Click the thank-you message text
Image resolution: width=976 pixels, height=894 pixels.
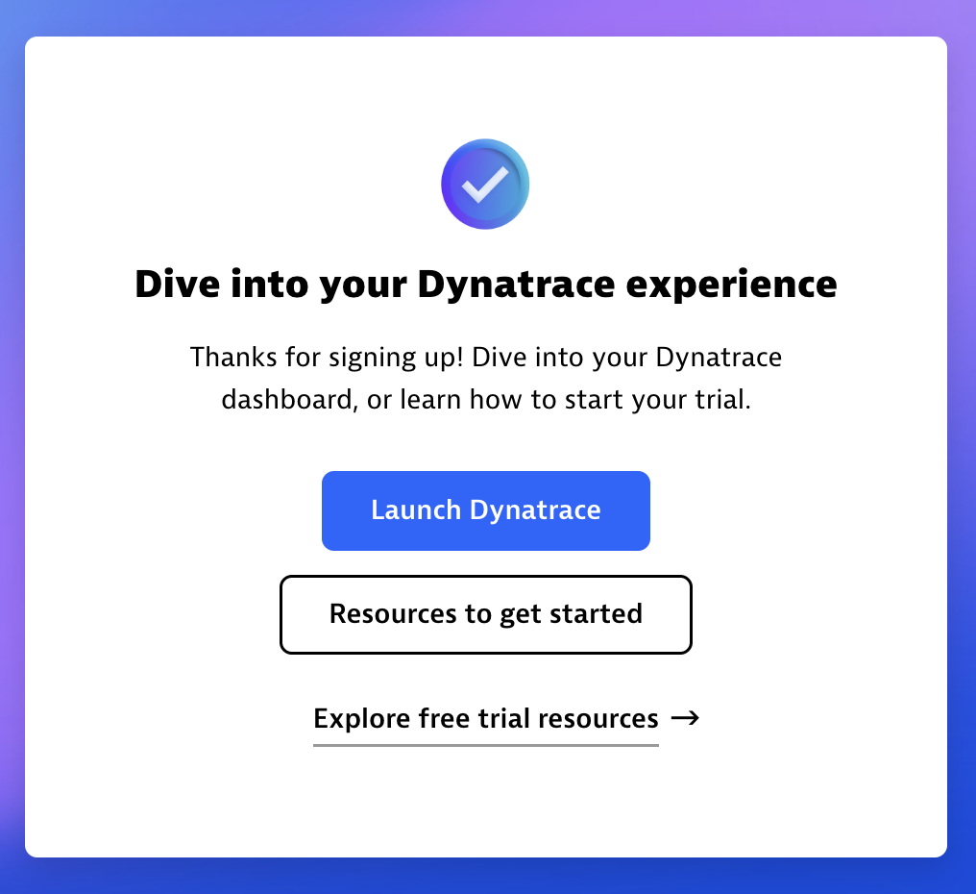(485, 378)
